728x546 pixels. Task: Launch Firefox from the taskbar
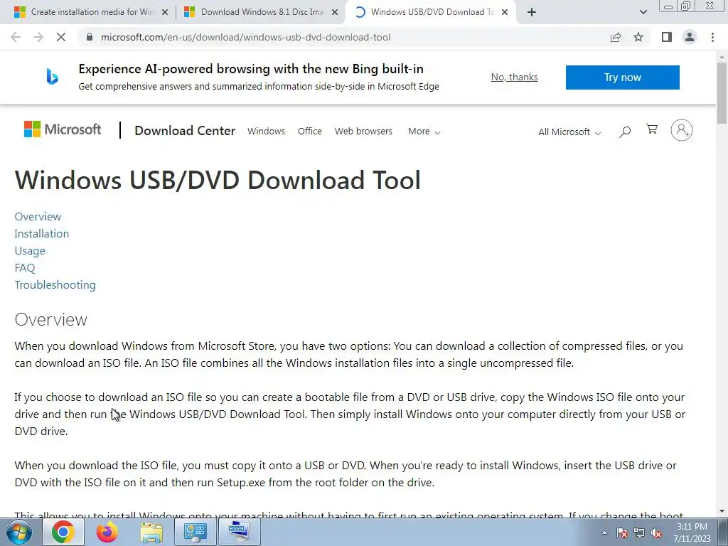[x=107, y=532]
